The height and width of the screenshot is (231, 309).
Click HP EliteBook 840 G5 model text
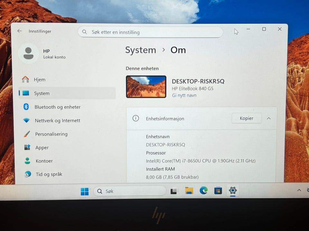coord(192,89)
